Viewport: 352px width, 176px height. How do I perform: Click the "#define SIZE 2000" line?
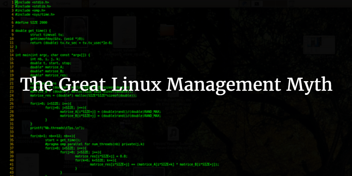coord(31,22)
